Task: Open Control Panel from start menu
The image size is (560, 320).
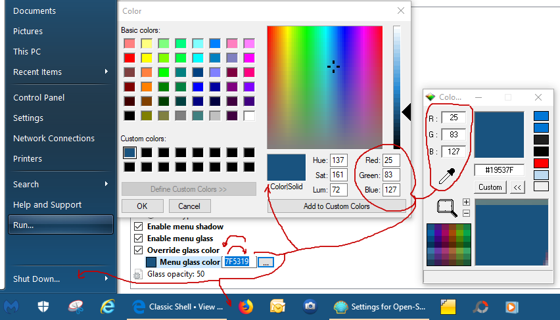Action: 39,97
